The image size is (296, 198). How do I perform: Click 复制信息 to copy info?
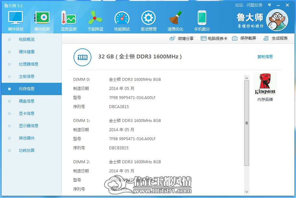point(265,56)
